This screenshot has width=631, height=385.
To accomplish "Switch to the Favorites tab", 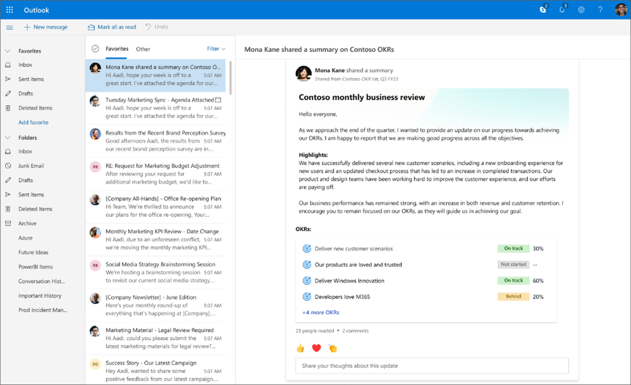I will (x=117, y=49).
